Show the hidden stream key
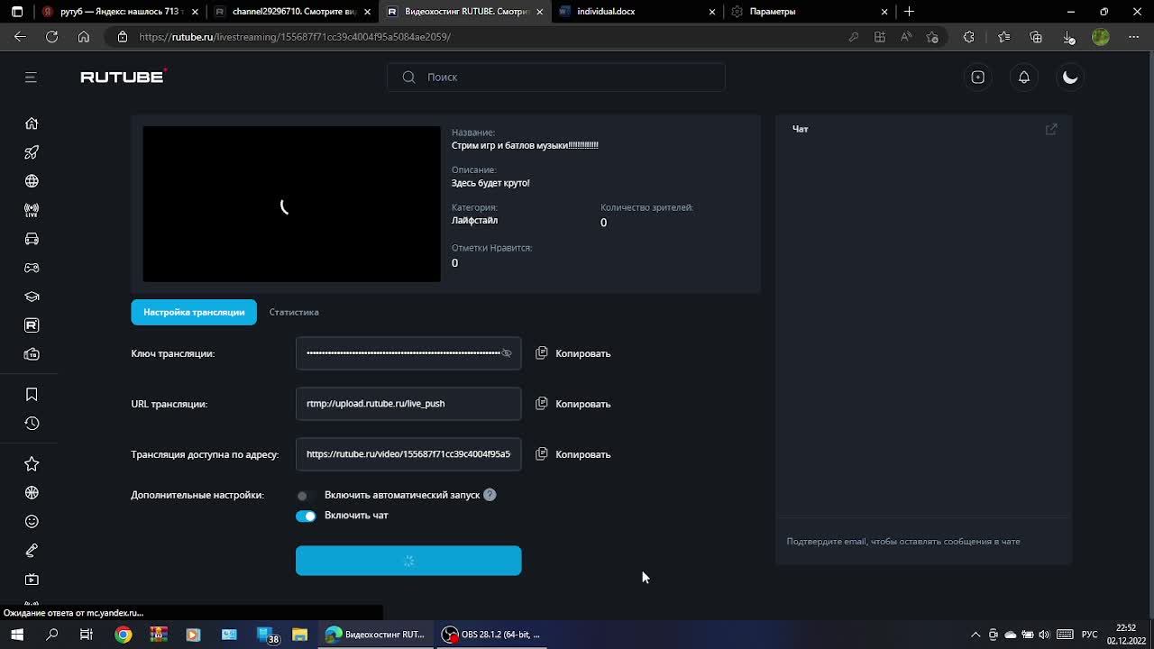1154x649 pixels. [x=507, y=353]
